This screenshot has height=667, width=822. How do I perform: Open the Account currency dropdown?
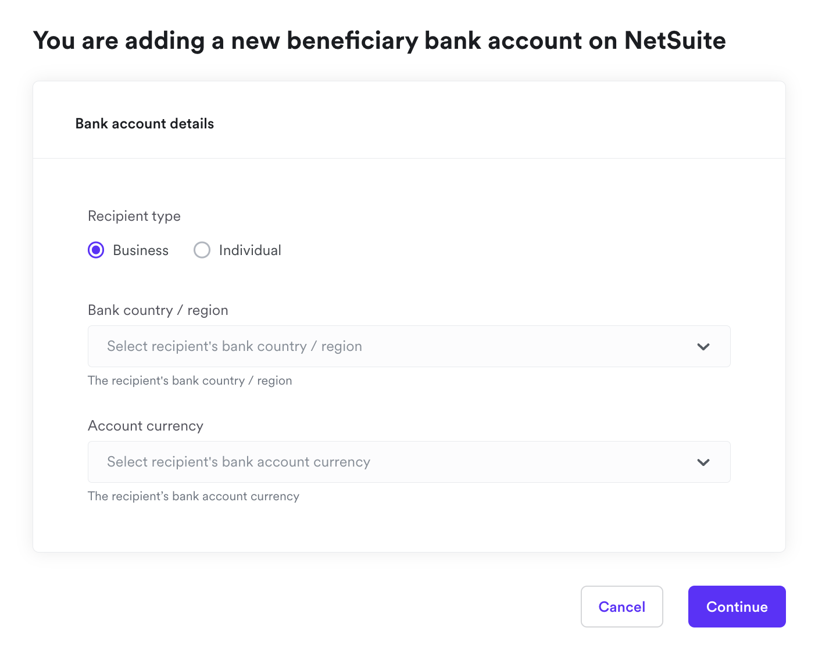[409, 462]
